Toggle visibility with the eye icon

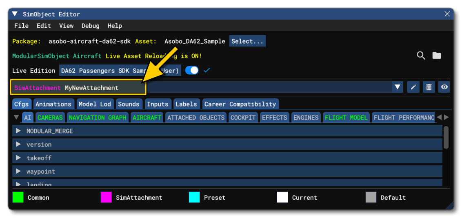pyautogui.click(x=444, y=87)
